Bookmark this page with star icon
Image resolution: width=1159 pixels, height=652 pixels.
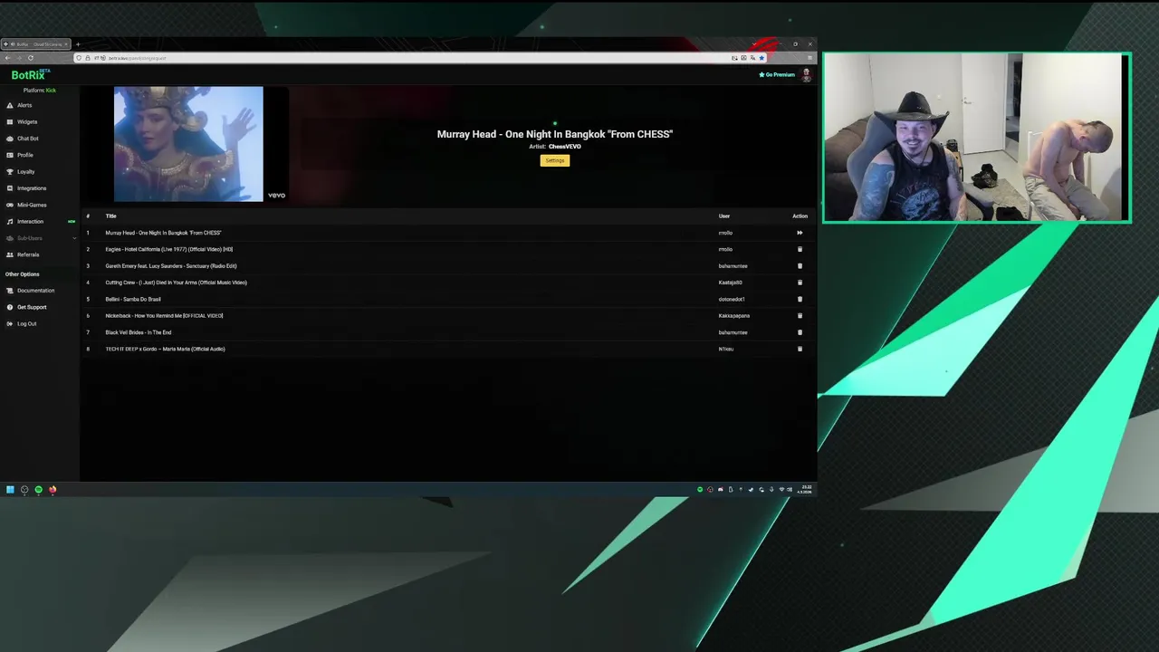click(x=761, y=58)
